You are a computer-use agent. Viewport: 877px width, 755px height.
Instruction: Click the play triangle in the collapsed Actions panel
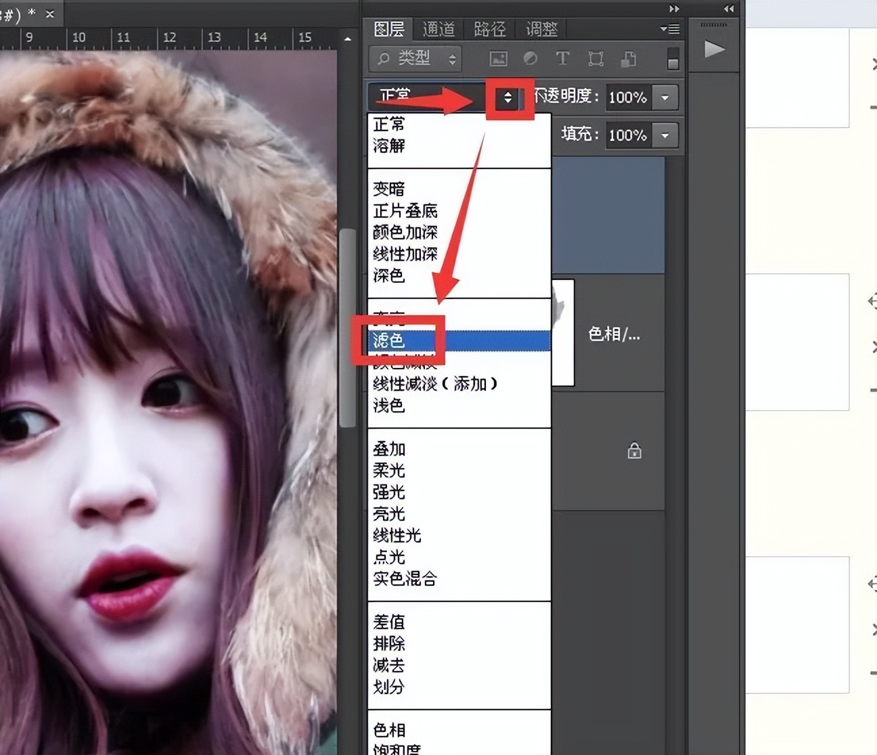click(713, 49)
